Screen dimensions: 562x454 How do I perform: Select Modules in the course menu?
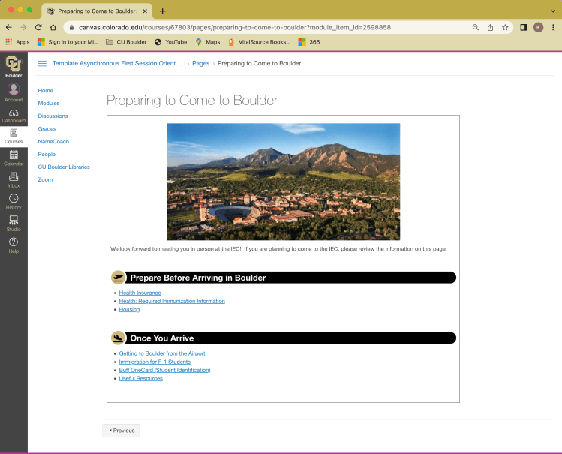click(x=49, y=103)
